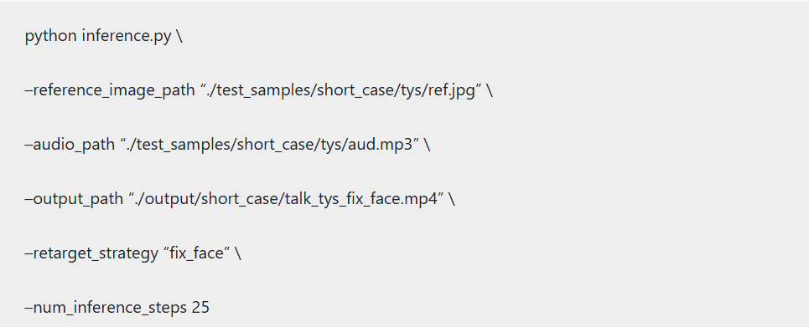Click the backslash after the mp4 output path

point(452,199)
